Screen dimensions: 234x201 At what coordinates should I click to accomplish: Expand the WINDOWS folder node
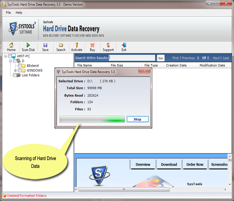15,70
